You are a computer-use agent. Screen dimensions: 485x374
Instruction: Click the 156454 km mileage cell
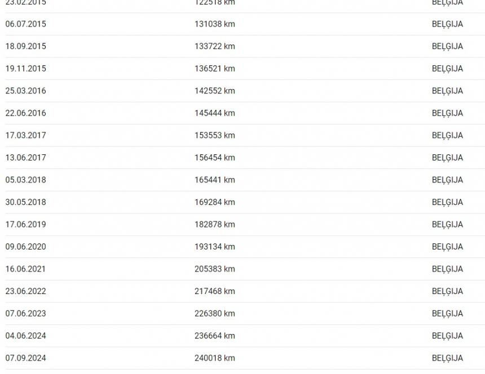pos(215,158)
